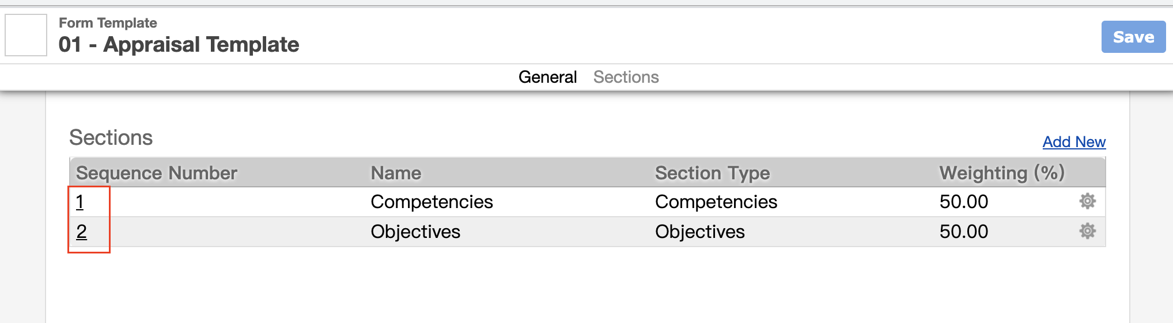Sort by Name column header
Screen dimensions: 1173x323
[396, 173]
